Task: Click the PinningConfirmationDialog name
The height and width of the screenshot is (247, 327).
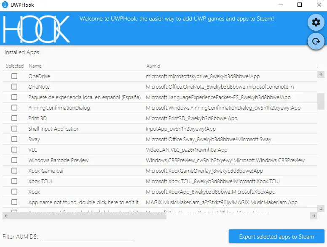Action: 59,108
